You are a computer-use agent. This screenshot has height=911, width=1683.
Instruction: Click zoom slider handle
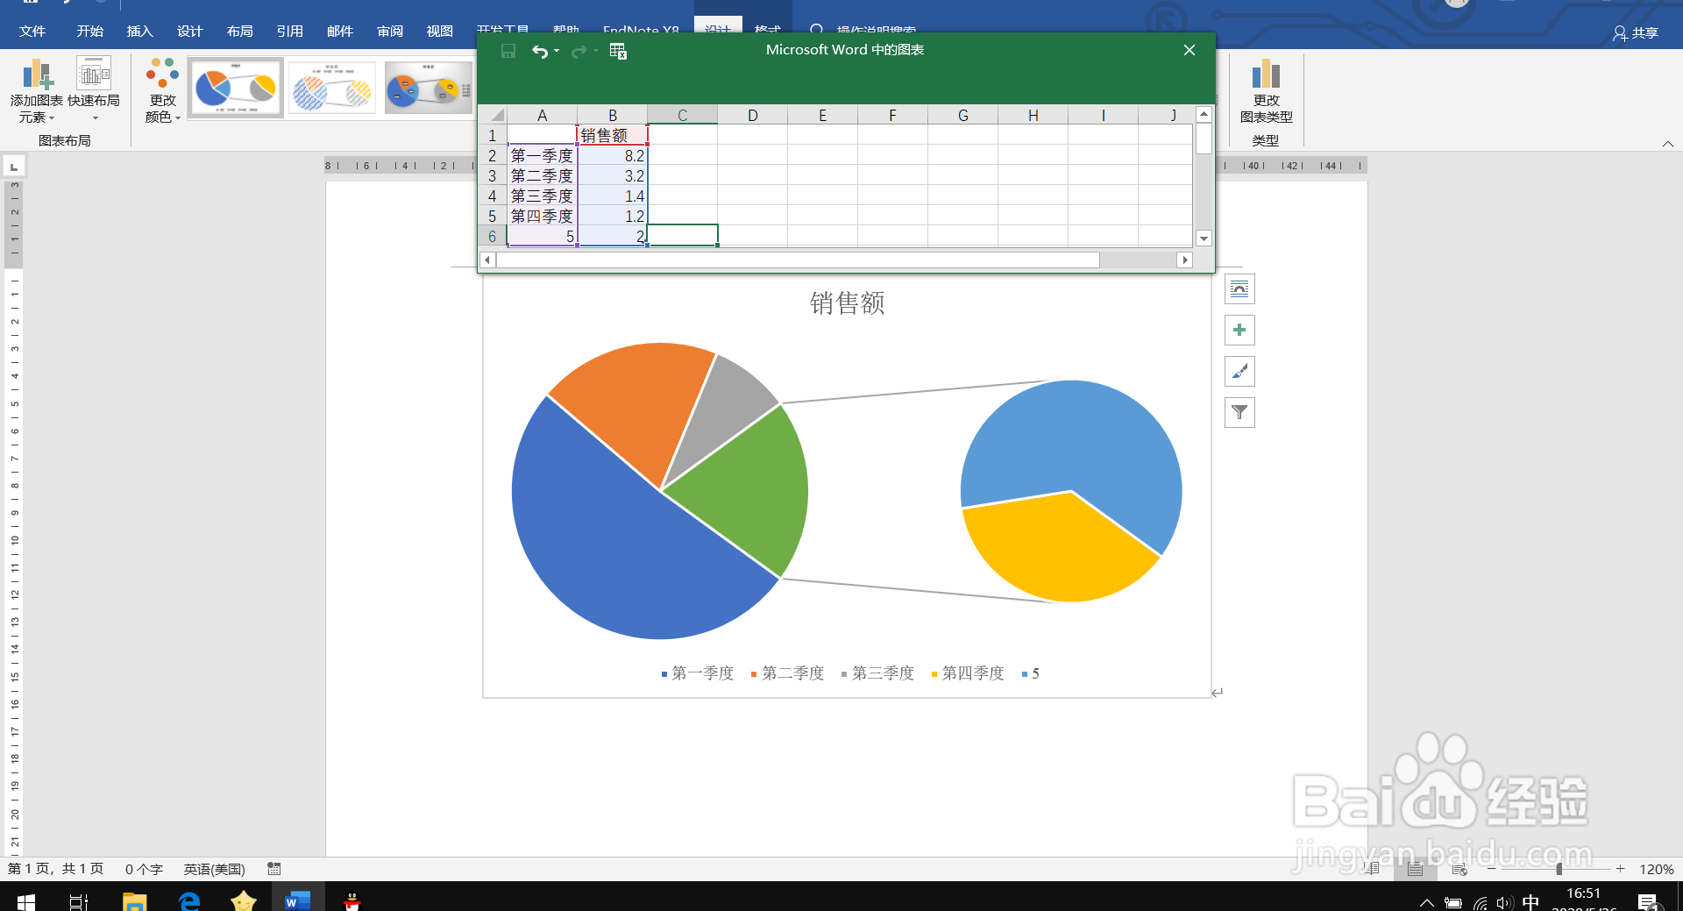point(1559,869)
